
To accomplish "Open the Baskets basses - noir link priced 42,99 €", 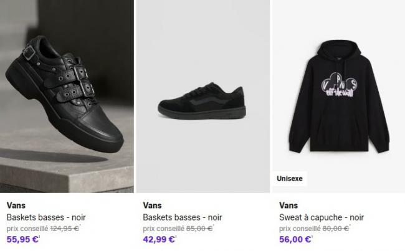I will (183, 217).
